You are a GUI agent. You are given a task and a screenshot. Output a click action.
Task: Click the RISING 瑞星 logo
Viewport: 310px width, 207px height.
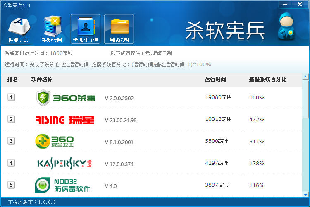pyautogui.click(x=65, y=120)
